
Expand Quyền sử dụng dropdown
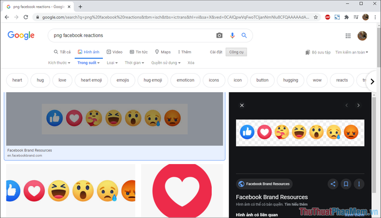pos(166,63)
